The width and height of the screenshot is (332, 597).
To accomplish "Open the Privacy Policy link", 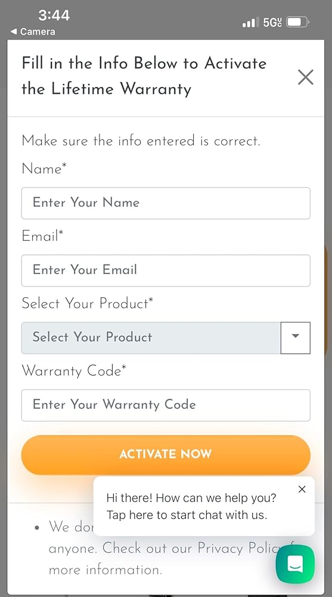I will pyautogui.click(x=238, y=548).
